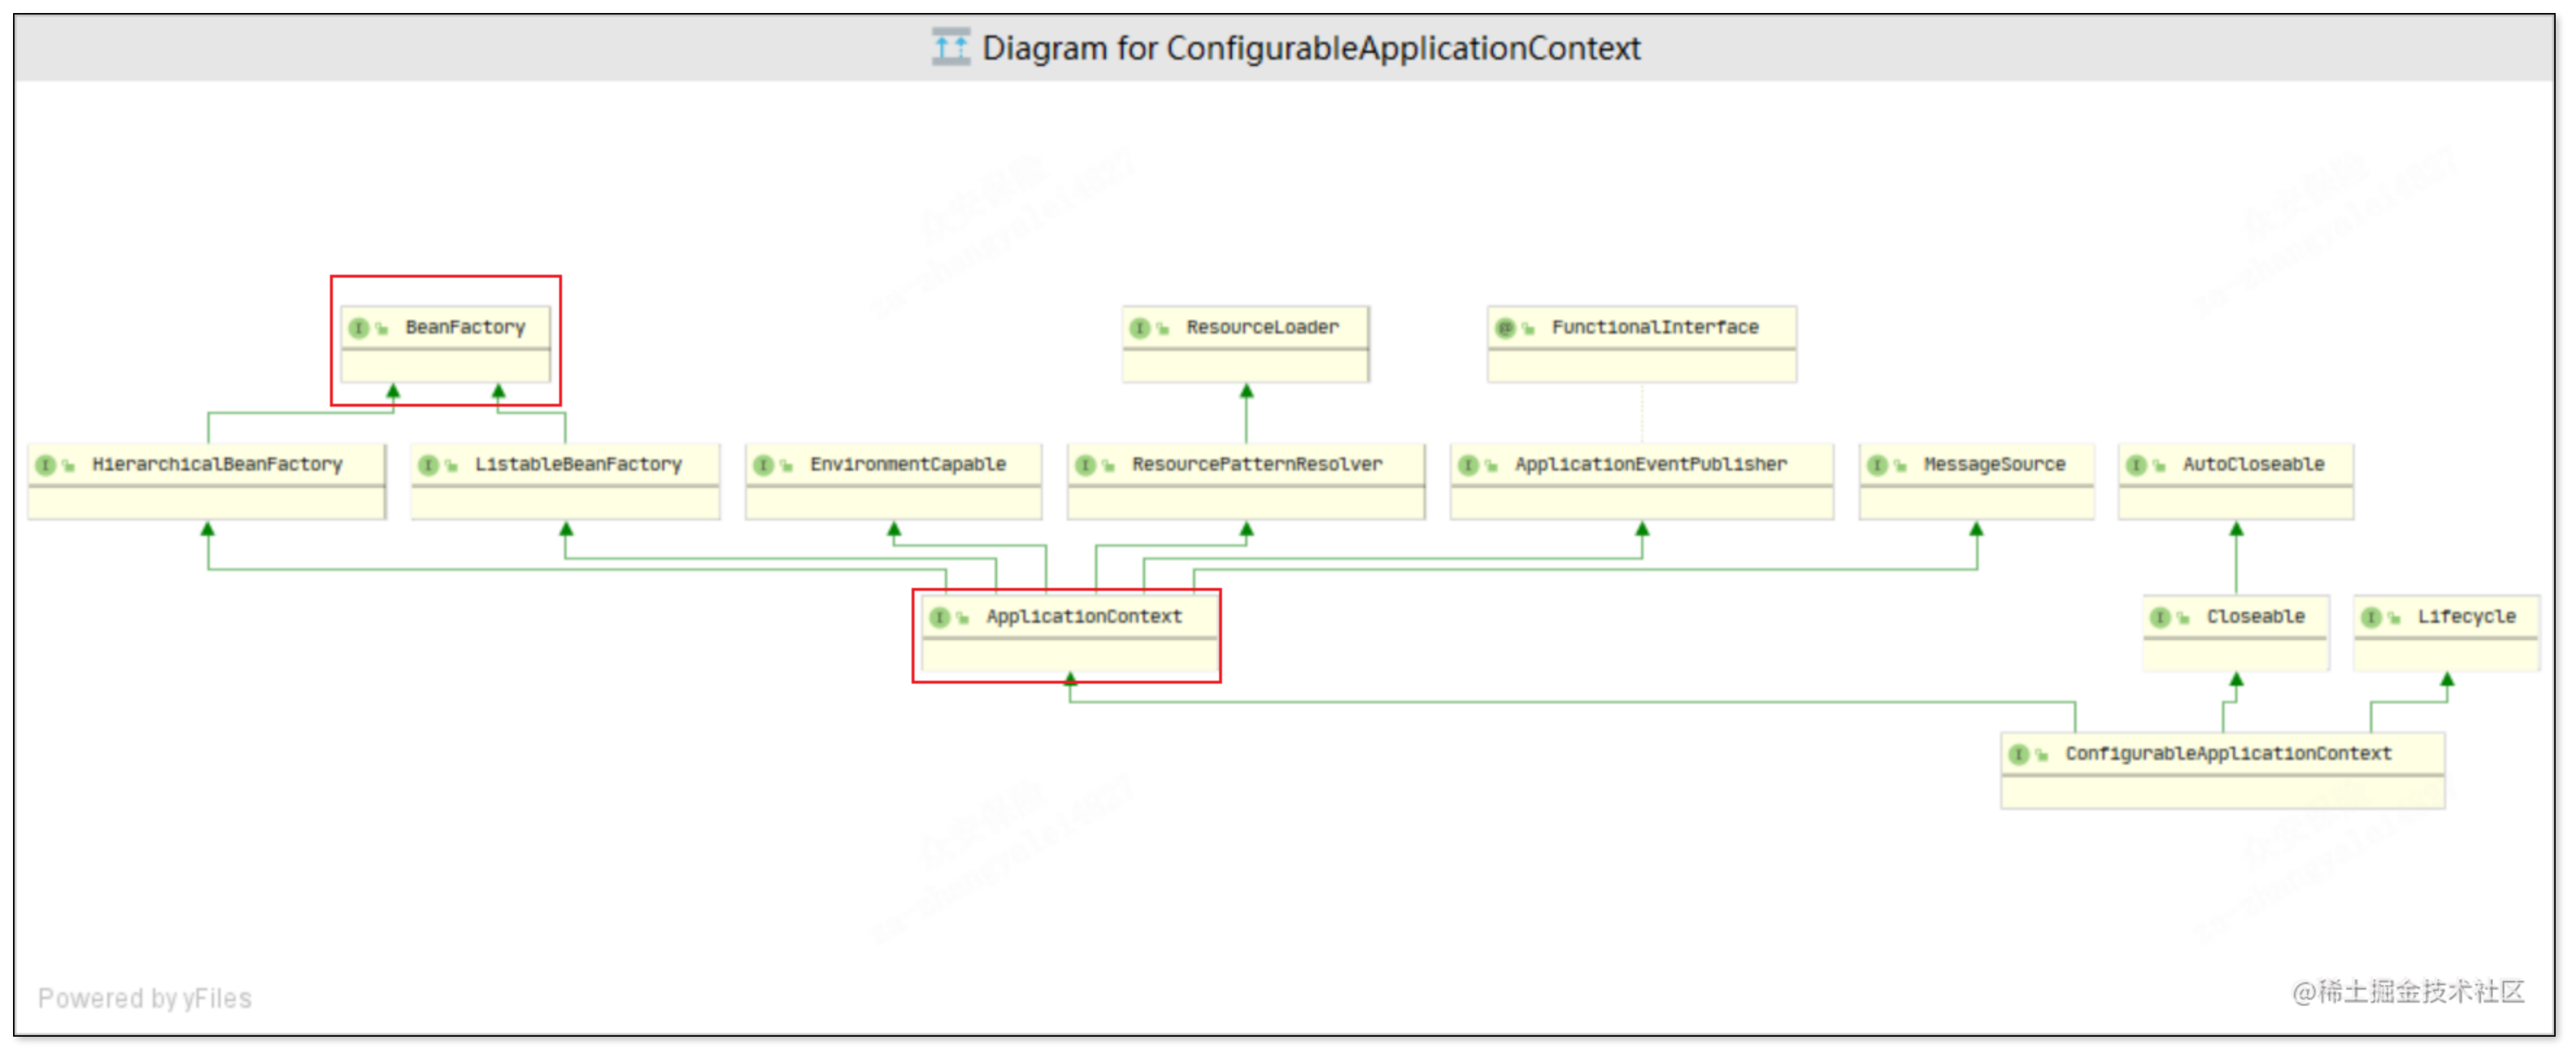The image size is (2576, 1057).
Task: Click the Powered by yFiles text
Action: 145,998
